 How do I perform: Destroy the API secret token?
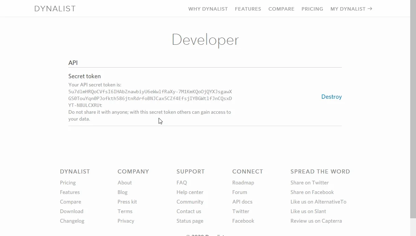(x=332, y=97)
